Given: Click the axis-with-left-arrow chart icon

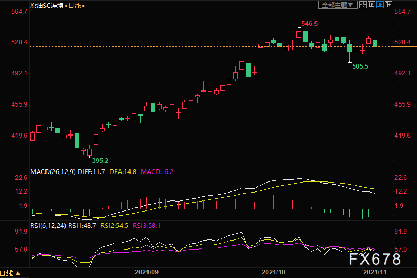Looking at the screenshot, I should (372, 5).
